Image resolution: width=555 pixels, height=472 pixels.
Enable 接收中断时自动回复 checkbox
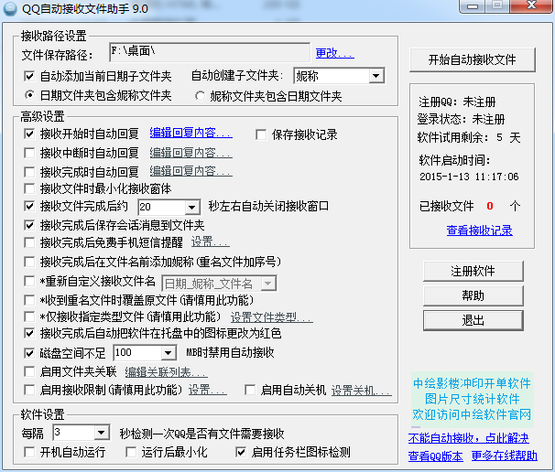29,153
